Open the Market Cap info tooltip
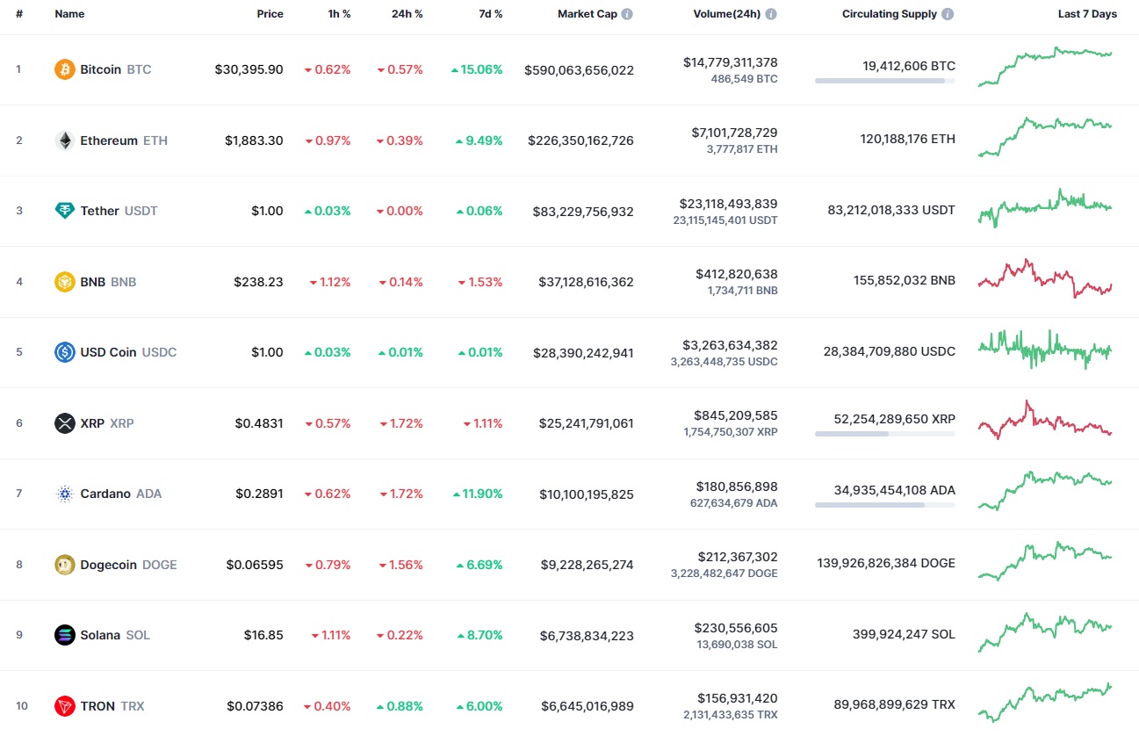The width and height of the screenshot is (1139, 736). (627, 13)
